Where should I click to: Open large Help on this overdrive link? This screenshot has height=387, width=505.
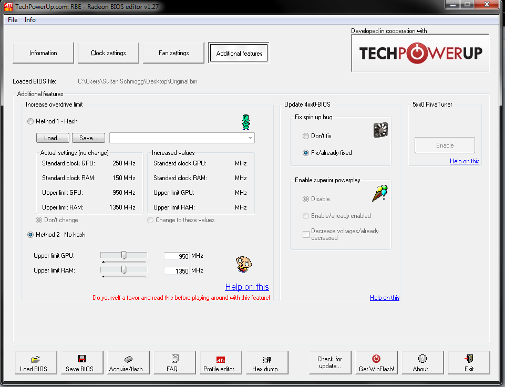[x=247, y=287]
